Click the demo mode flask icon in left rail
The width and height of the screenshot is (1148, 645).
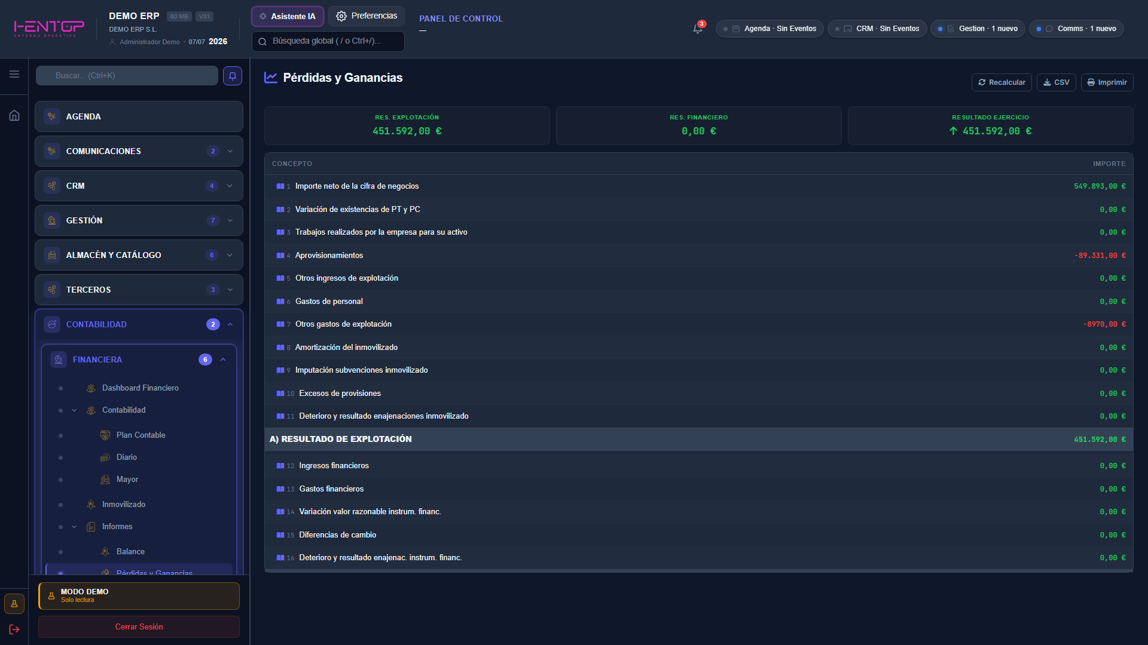tap(14, 604)
